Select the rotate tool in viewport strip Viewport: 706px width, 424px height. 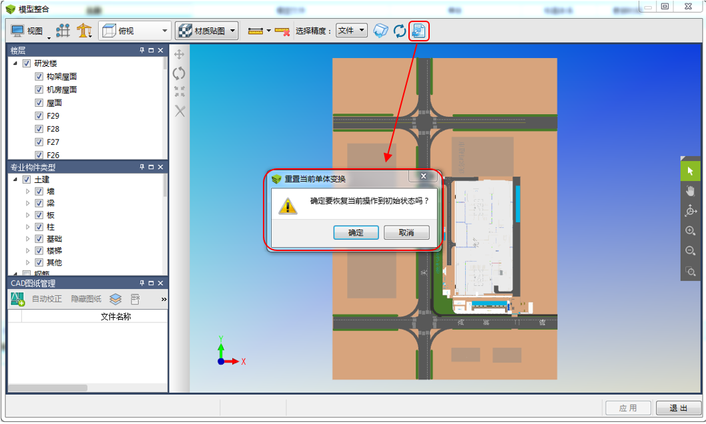[x=180, y=73]
